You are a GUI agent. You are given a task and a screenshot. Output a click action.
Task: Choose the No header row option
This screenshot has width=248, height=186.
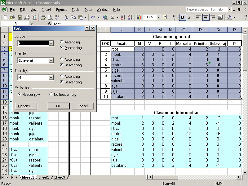tap(51, 95)
